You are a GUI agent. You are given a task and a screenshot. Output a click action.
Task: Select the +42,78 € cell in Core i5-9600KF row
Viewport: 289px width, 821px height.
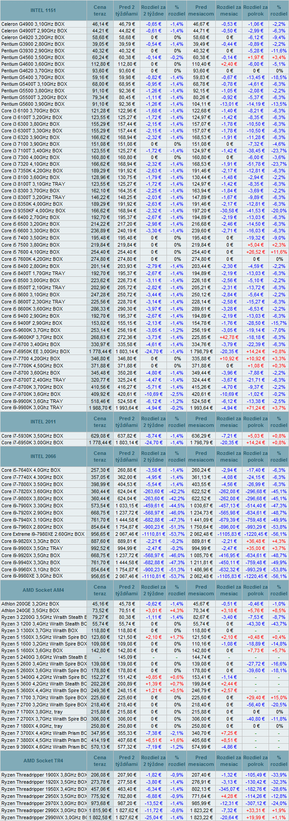point(229,337)
